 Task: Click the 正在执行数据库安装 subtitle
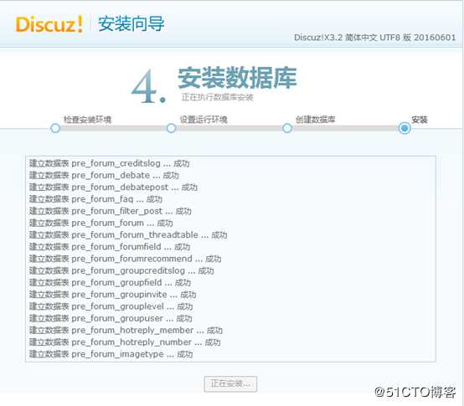[x=217, y=97]
